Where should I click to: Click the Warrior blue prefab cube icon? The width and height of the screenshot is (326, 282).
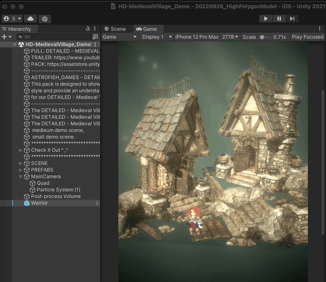[26, 203]
